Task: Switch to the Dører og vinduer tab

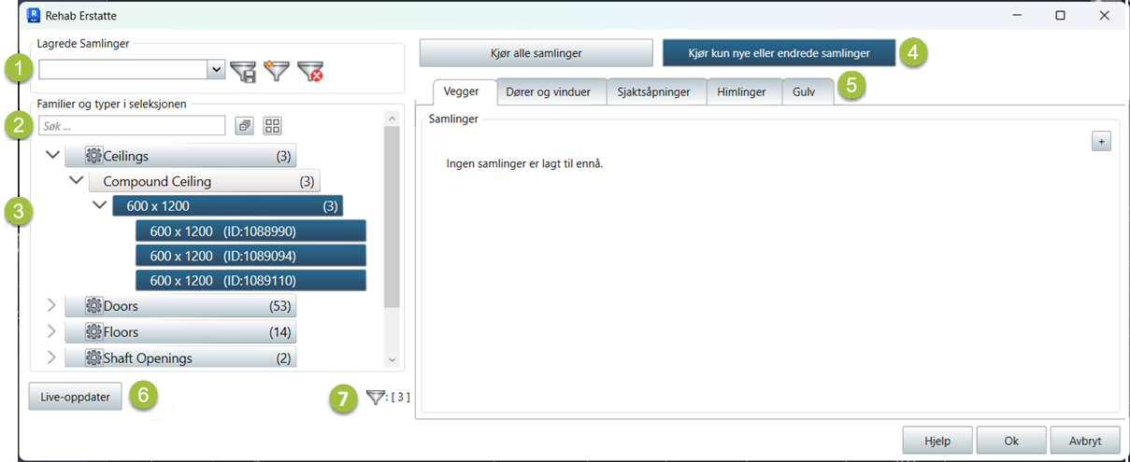Action: [x=548, y=91]
